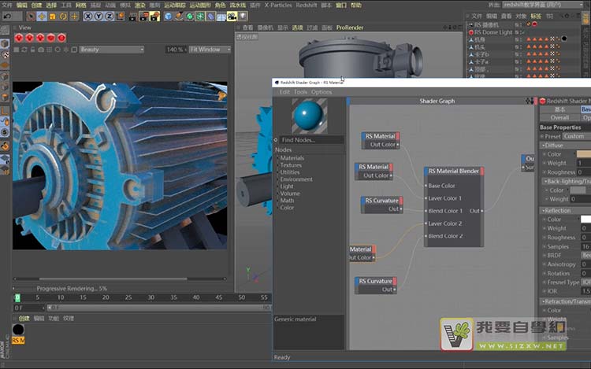Screen dimensions: 591x369
Task: Add a Camera object from toolbar
Action: click(232, 17)
